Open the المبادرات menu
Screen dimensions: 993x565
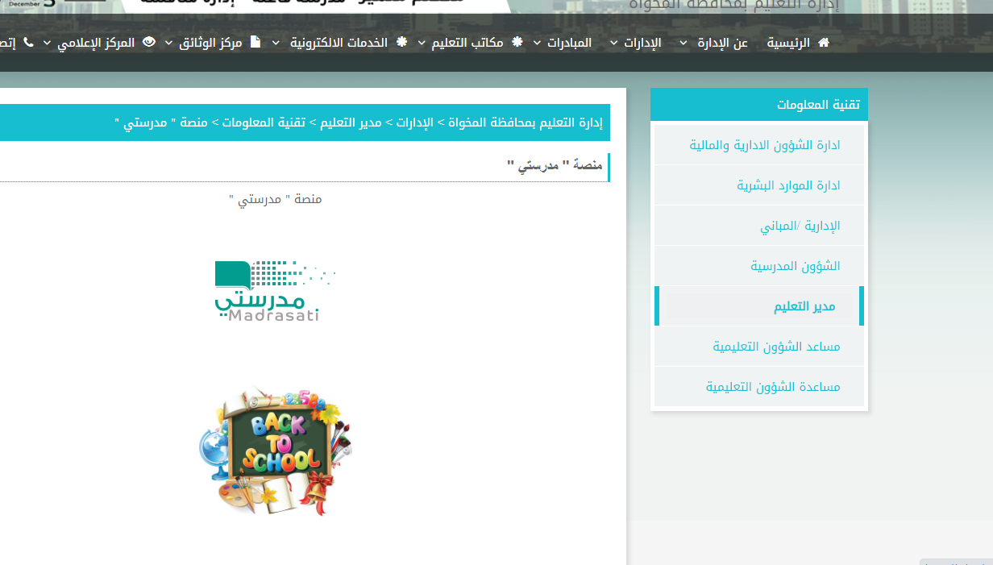click(570, 43)
